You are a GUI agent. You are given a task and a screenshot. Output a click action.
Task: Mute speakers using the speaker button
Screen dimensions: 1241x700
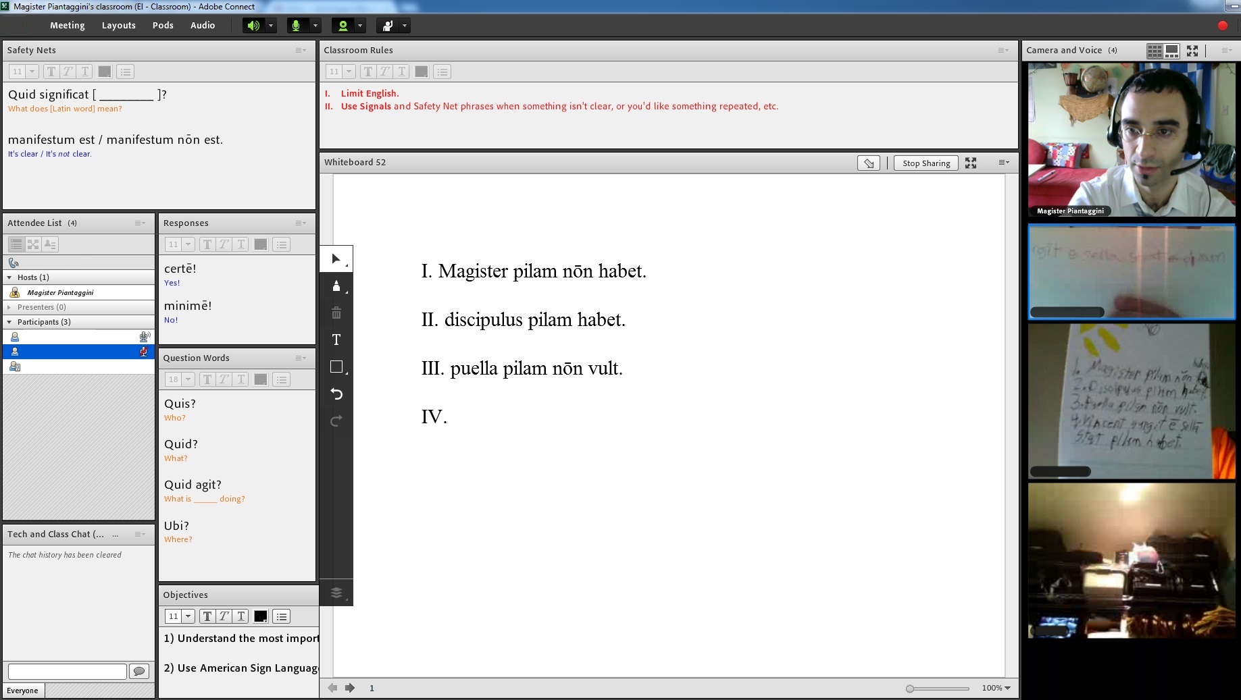(x=253, y=26)
